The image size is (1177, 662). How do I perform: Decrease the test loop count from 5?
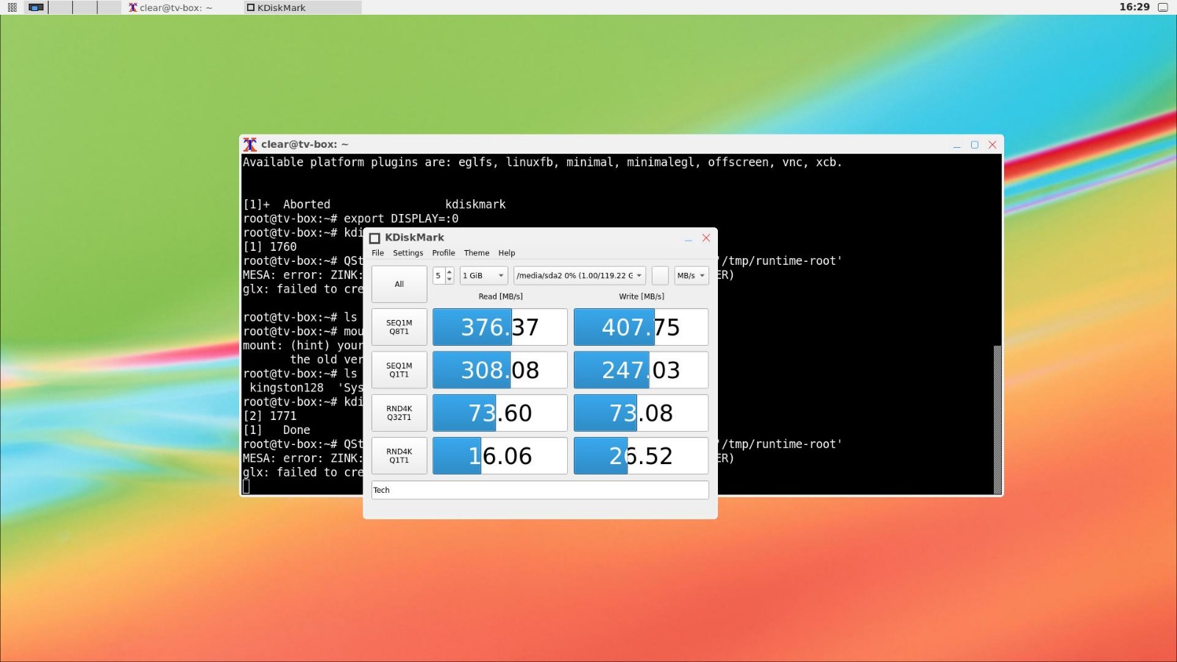[449, 280]
